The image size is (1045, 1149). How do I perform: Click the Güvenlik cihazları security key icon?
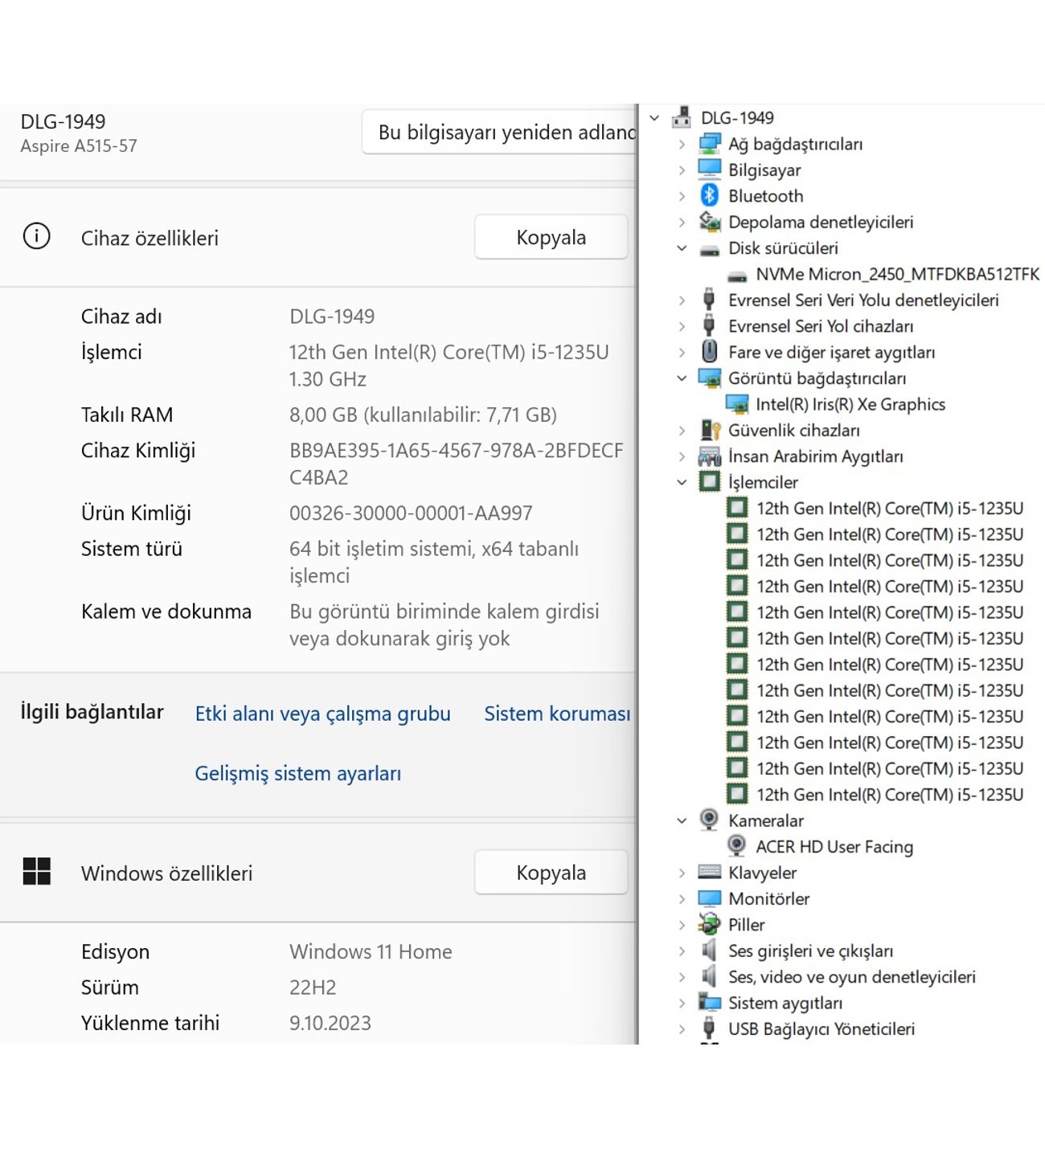710,430
